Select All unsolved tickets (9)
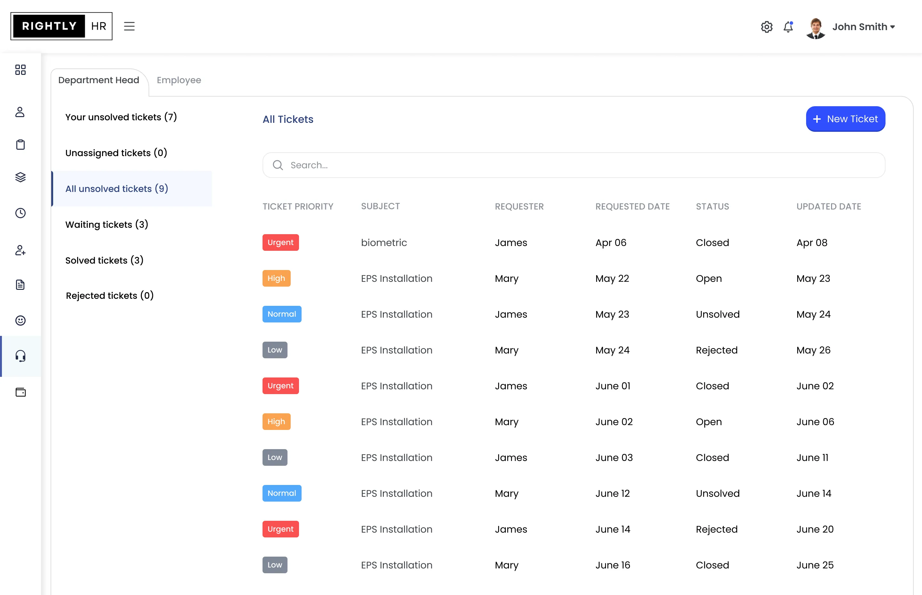Viewport: 922px width, 595px height. pos(132,188)
